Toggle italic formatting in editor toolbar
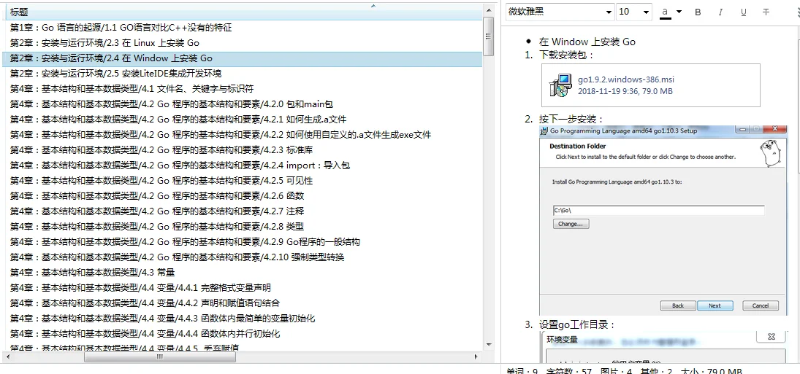Image resolution: width=800 pixels, height=374 pixels. 720,12
